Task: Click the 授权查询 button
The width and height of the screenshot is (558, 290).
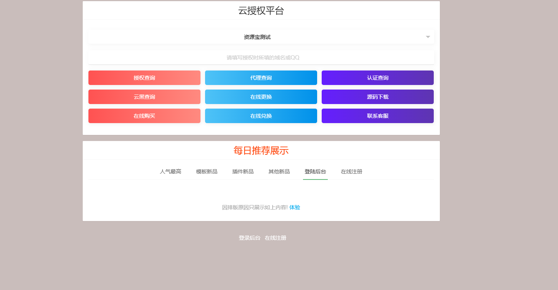Action: (144, 78)
